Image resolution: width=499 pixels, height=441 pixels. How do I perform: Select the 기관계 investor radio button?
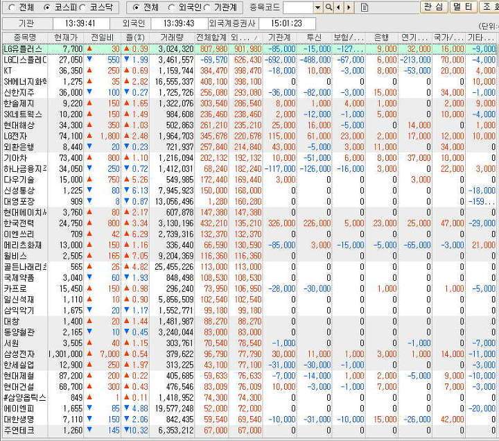pyautogui.click(x=207, y=8)
